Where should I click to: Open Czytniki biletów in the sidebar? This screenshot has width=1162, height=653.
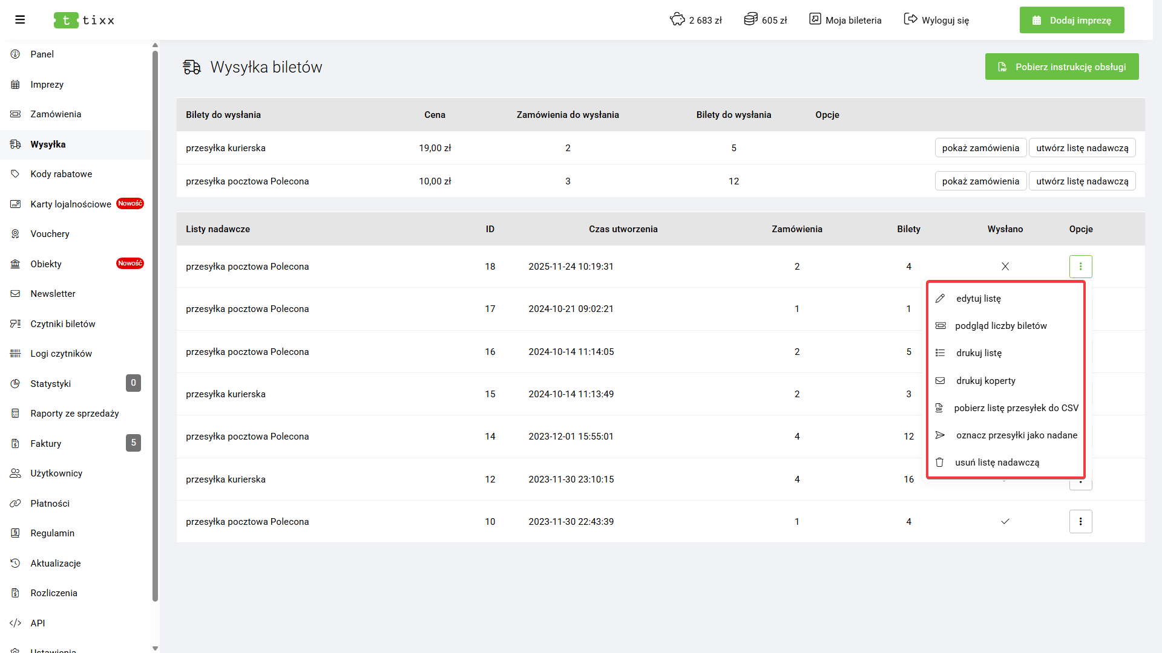[63, 323]
